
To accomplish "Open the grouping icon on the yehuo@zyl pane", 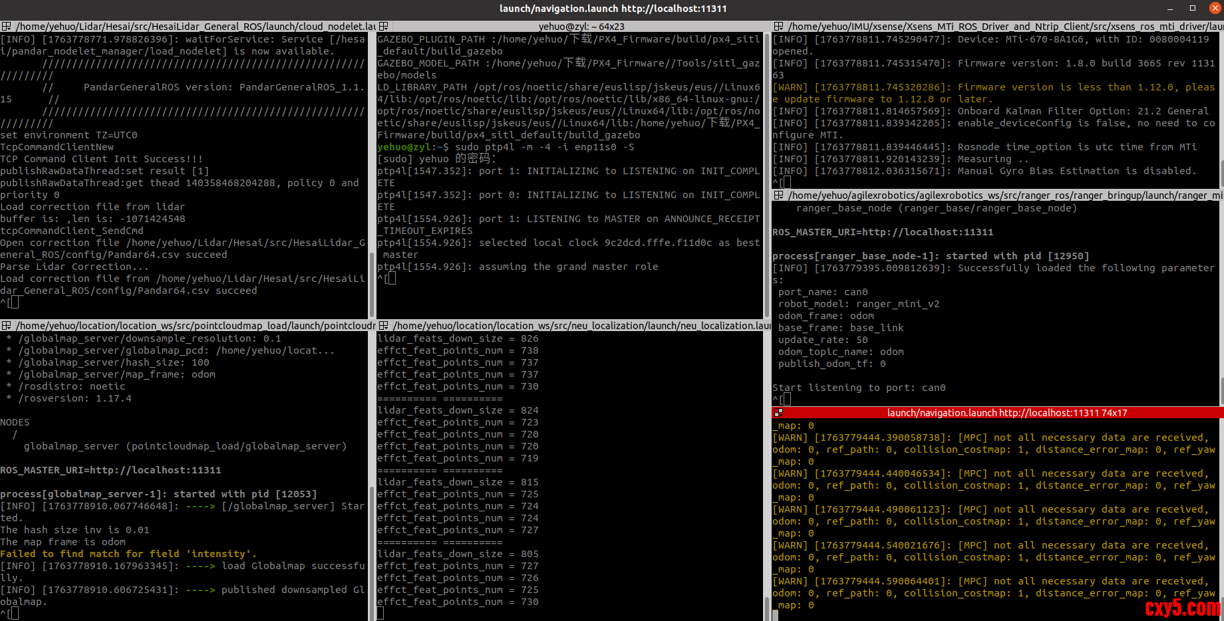I will [383, 27].
